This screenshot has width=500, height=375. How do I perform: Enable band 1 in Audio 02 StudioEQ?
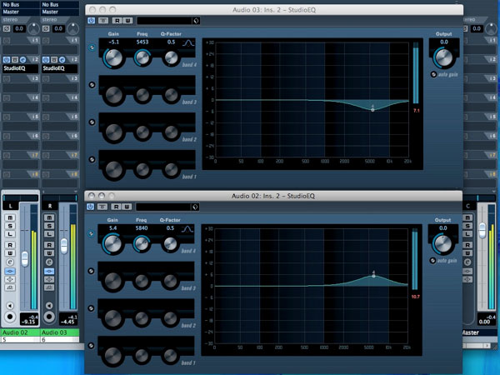coord(91,345)
